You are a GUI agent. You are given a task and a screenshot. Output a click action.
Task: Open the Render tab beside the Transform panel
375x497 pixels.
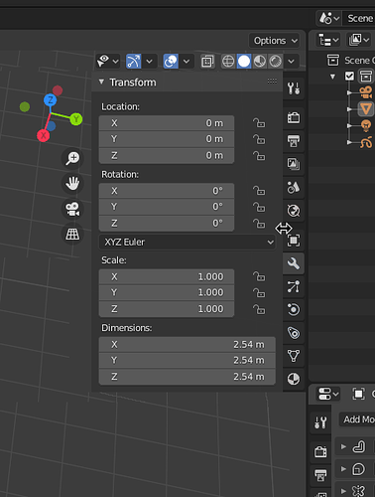(x=294, y=117)
